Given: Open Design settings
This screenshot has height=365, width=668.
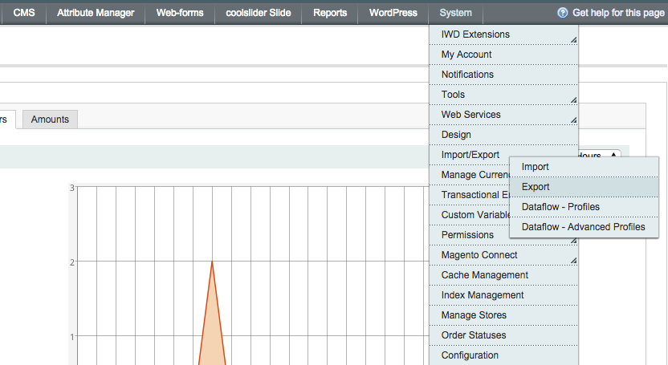Looking at the screenshot, I should 503,135.
